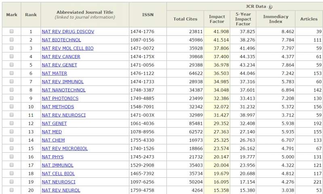Open the NAT NANOTECHNOL link
Viewport: 323px width, 194px height.
(64, 90)
